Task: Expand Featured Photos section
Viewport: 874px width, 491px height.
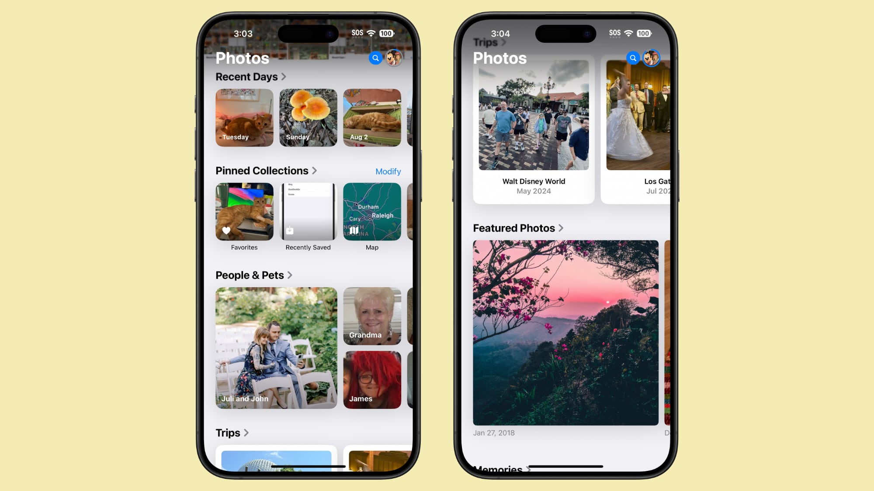Action: [517, 228]
